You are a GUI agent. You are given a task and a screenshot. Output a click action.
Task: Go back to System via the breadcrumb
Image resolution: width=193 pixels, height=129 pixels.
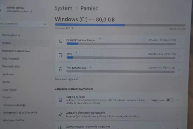63,8
